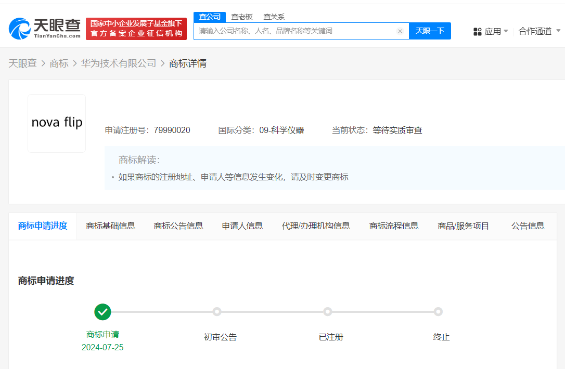Click the green checkmark on 商标申请进度 step
The height and width of the screenshot is (369, 565).
click(102, 312)
